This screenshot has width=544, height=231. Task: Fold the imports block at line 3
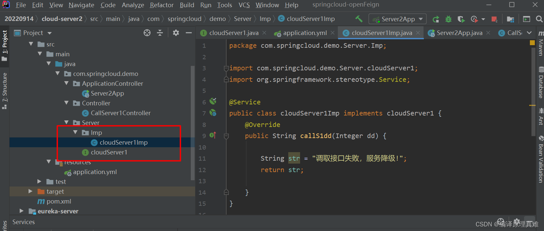226,68
